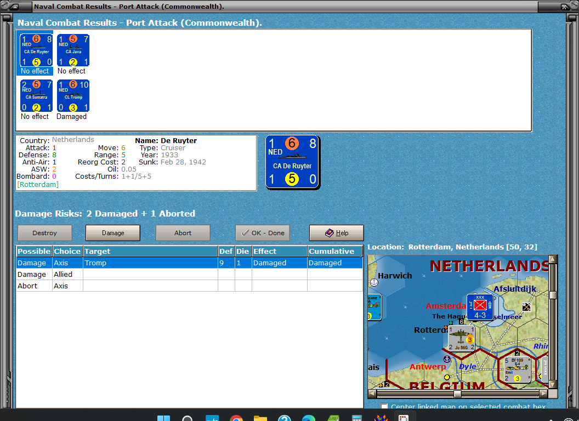579x421 pixels.
Task: Click the Ju 86G bomber unit on map
Action: (461, 338)
